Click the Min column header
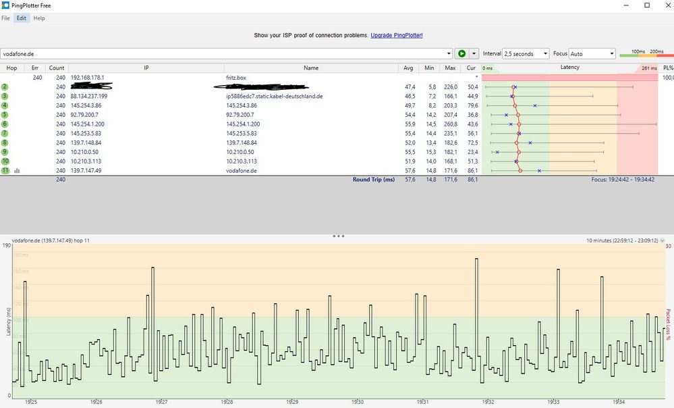The width and height of the screenshot is (674, 408). (x=429, y=68)
